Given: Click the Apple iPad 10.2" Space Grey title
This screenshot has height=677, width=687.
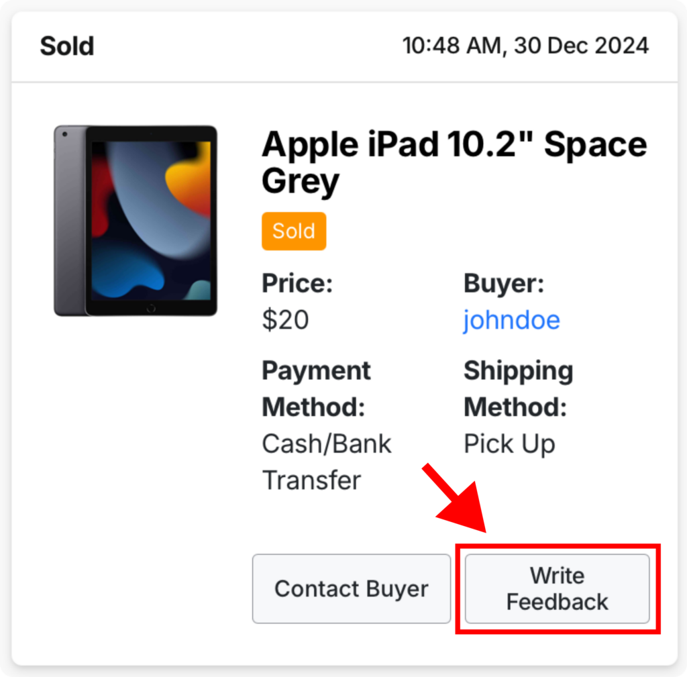Looking at the screenshot, I should [x=454, y=162].
